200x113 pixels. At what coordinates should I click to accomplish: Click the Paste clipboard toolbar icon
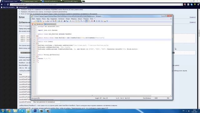(56, 21)
